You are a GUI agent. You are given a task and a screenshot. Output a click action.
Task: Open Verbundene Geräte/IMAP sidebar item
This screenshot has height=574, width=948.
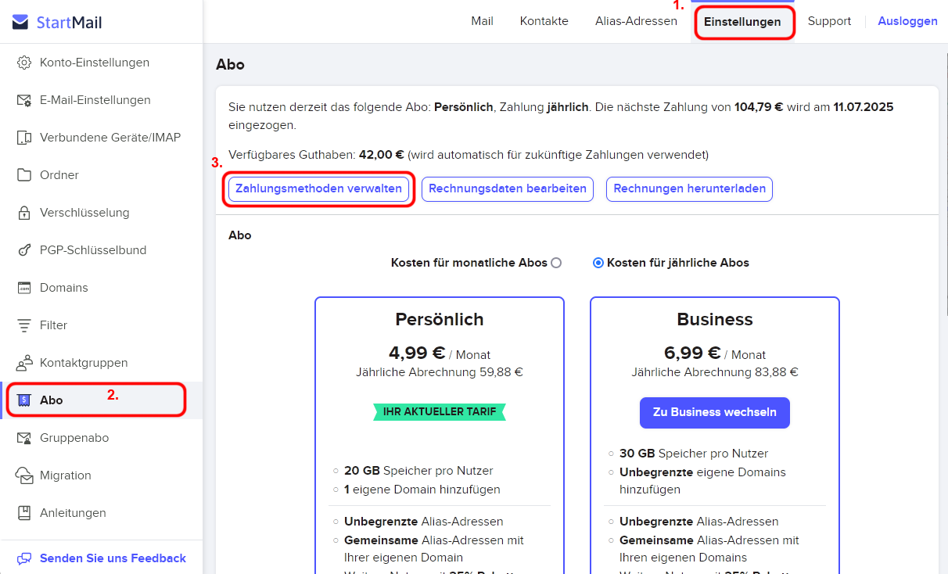pyautogui.click(x=101, y=138)
